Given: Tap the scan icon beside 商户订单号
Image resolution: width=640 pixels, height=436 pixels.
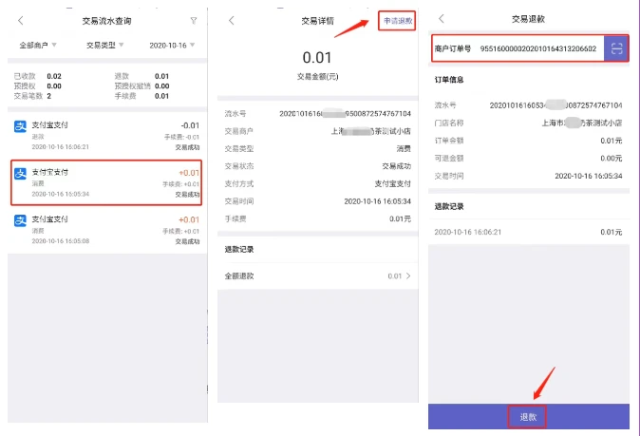Looking at the screenshot, I should [x=616, y=48].
